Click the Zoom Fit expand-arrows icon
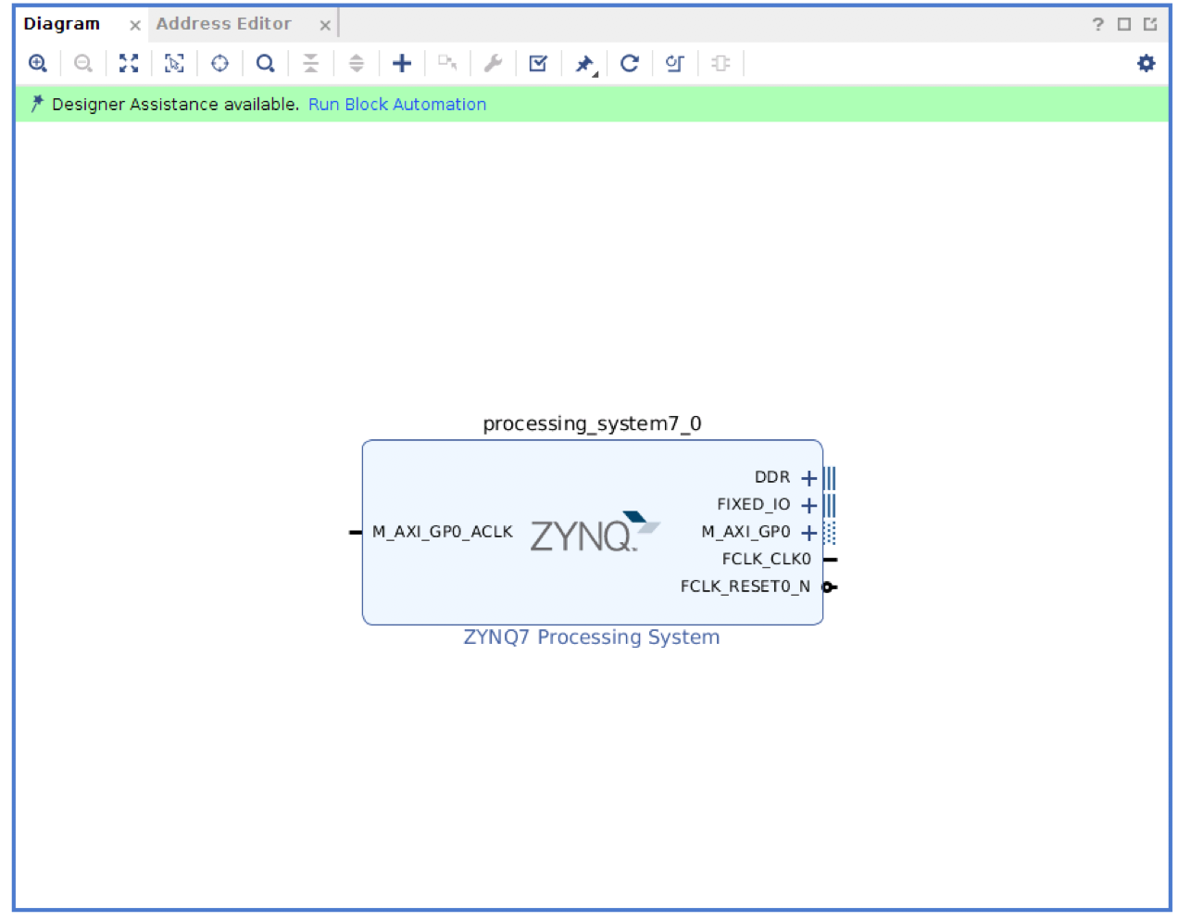Image resolution: width=1178 pixels, height=921 pixels. tap(129, 63)
